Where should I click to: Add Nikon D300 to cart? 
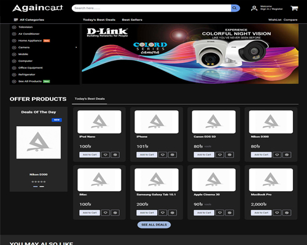[x=262, y=155]
